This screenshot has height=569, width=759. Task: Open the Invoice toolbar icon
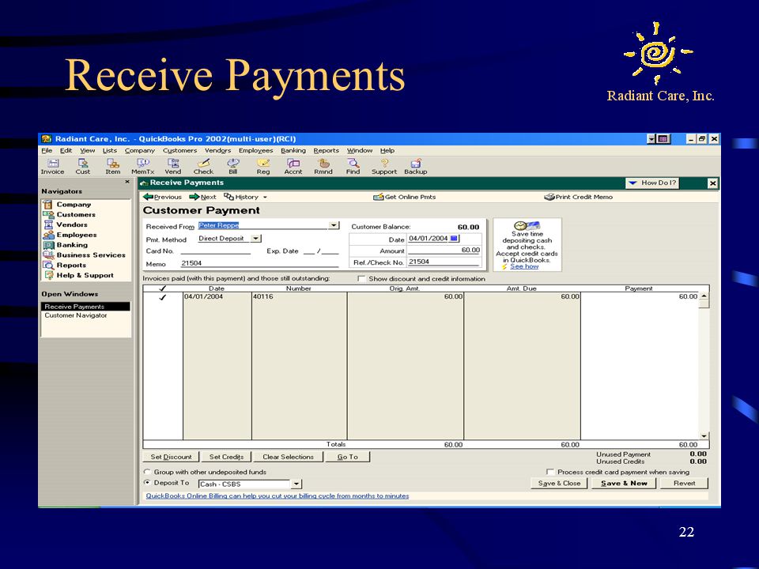[x=52, y=167]
